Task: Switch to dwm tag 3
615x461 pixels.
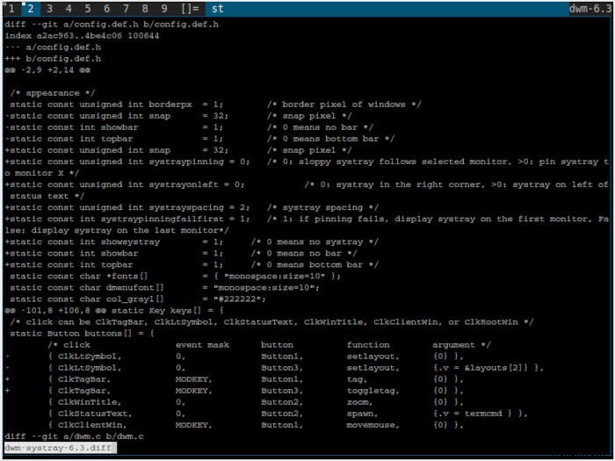Action: tap(49, 8)
